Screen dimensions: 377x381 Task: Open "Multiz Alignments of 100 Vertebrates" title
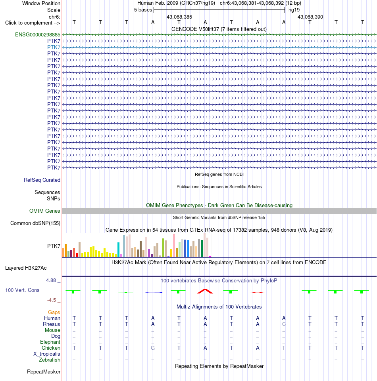(219, 307)
